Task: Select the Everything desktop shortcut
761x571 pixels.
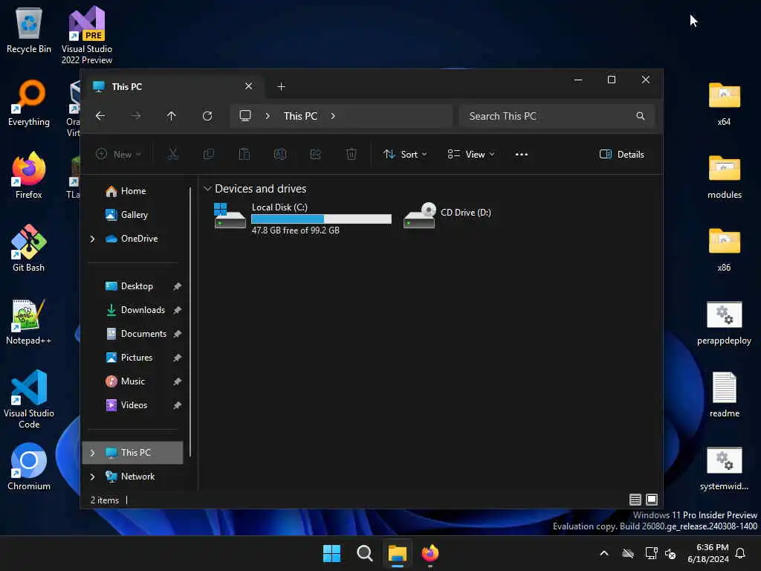Action: (x=29, y=103)
